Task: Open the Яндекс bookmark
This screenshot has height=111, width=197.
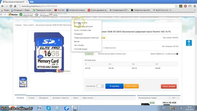Action: tap(6, 10)
